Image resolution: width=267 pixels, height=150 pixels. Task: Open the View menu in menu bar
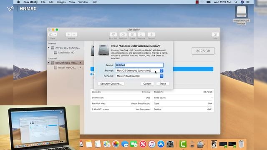coord(72,2)
